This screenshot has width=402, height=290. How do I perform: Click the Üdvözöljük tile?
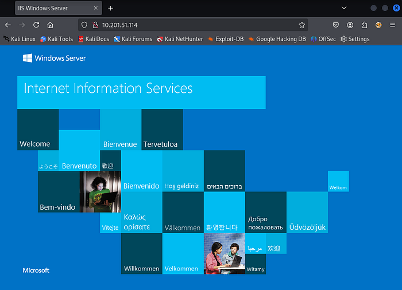point(307,212)
